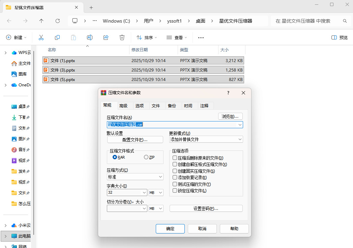
Task: Click the PPTX icon of 文件 (5).pptx
Action: 46,79
